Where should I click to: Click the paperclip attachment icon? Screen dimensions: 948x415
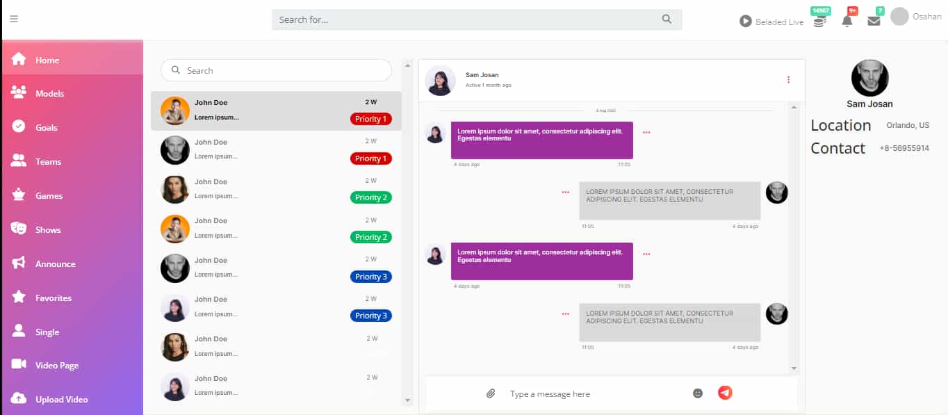[x=491, y=393]
